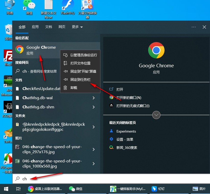
Task: Select Run as administrator menu entry
Action: 80,55
